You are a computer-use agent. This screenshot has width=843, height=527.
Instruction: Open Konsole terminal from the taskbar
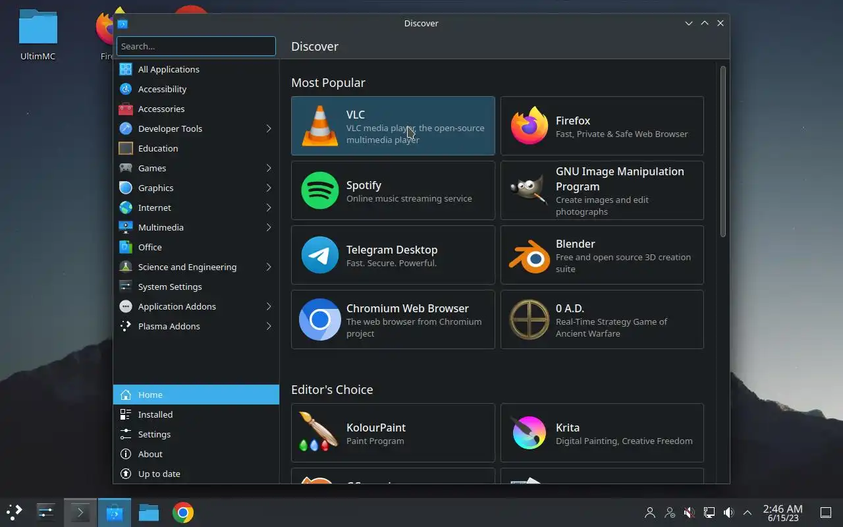tap(80, 512)
